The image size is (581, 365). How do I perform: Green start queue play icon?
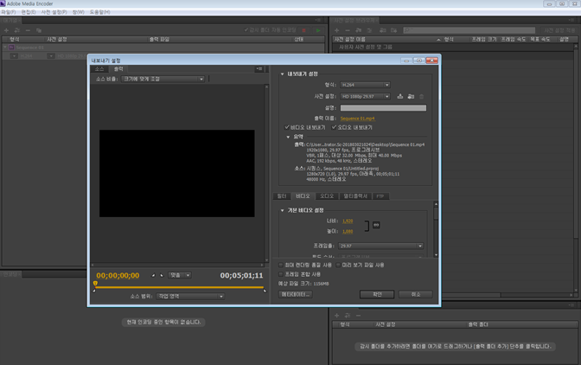pos(318,30)
